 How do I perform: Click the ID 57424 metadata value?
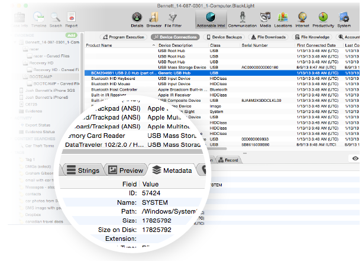click(x=151, y=193)
